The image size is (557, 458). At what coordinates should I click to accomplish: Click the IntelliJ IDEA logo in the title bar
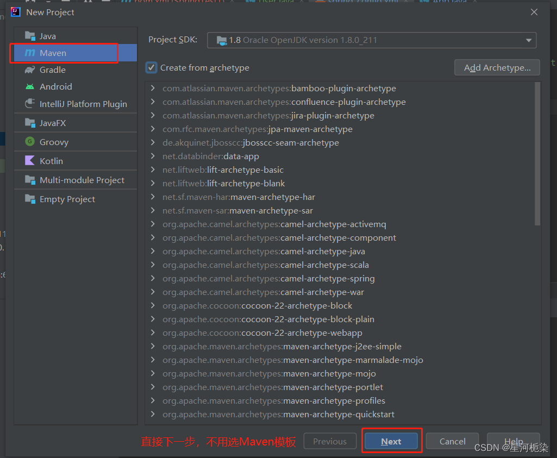coord(16,12)
